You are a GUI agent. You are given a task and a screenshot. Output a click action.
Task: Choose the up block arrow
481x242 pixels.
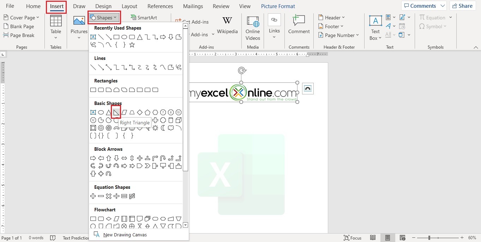tap(109, 158)
